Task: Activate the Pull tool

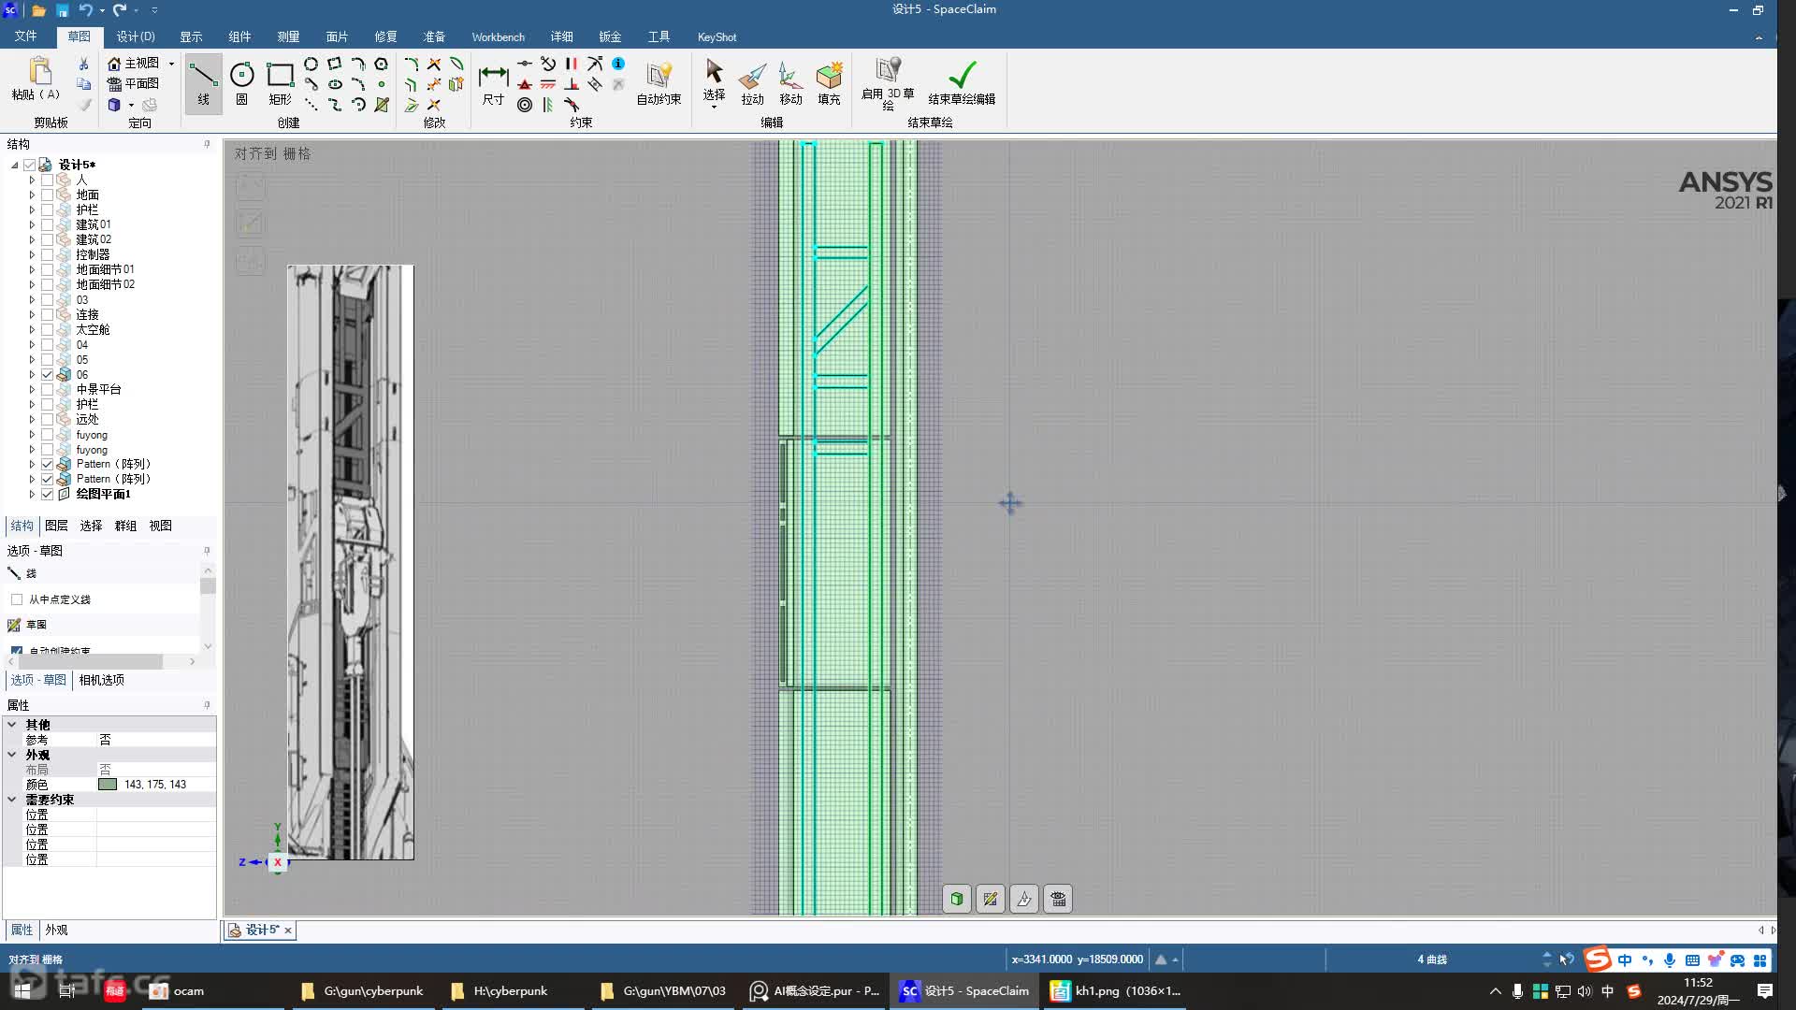Action: (x=752, y=82)
